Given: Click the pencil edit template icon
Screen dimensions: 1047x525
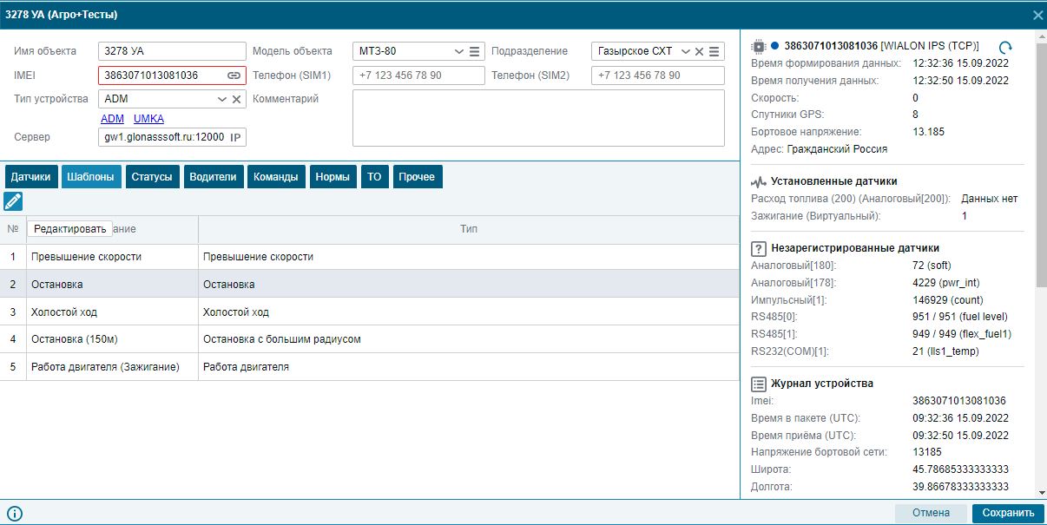Looking at the screenshot, I should click(13, 201).
